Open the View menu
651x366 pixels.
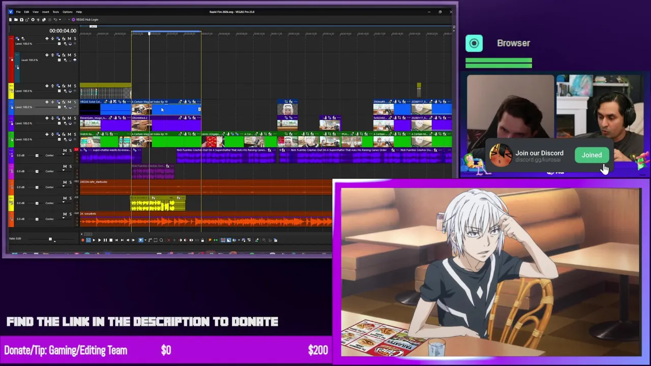36,12
